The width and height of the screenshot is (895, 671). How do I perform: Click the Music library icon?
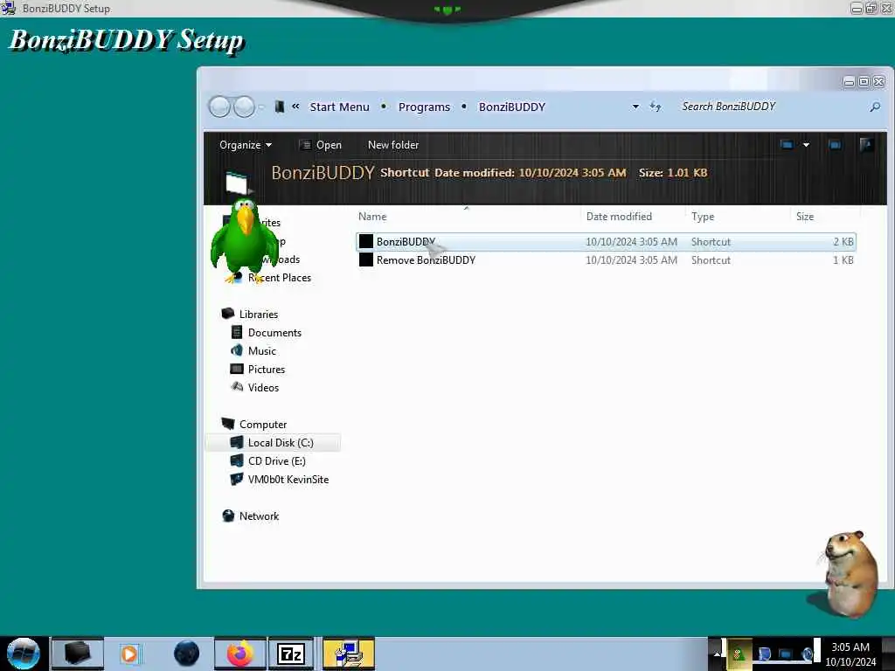click(236, 350)
